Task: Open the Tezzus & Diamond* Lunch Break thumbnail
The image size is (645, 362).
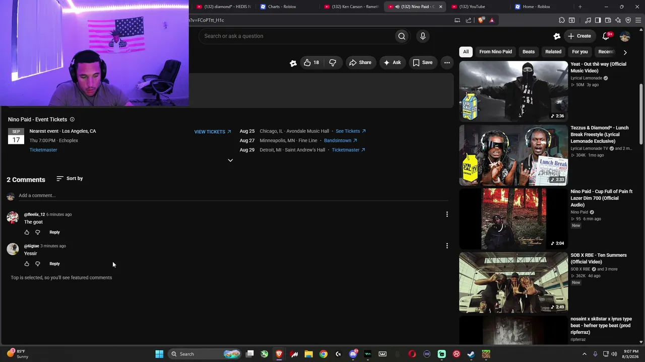Action: [x=513, y=155]
